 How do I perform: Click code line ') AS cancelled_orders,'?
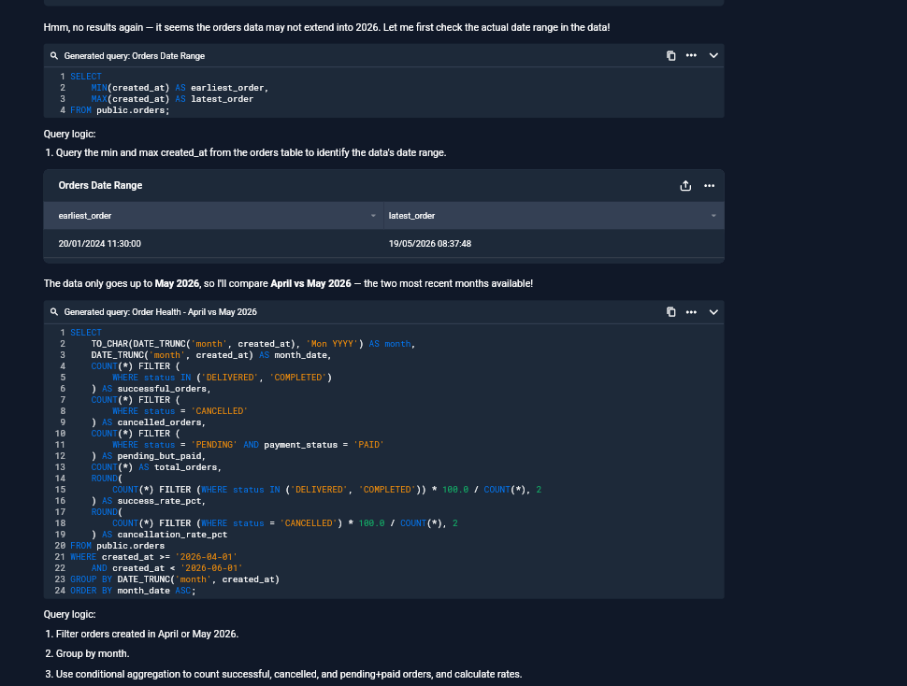point(148,422)
